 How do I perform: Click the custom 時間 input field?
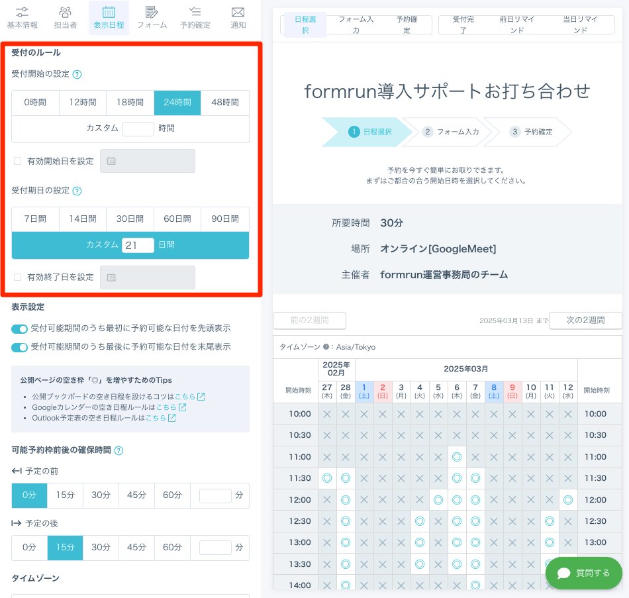[138, 129]
